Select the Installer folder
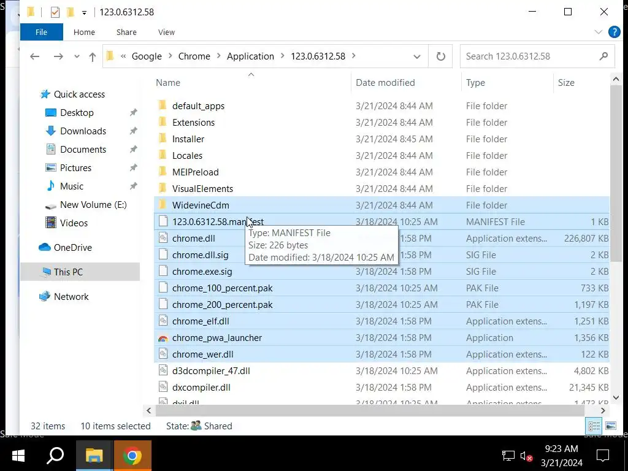628x471 pixels. 188,139
